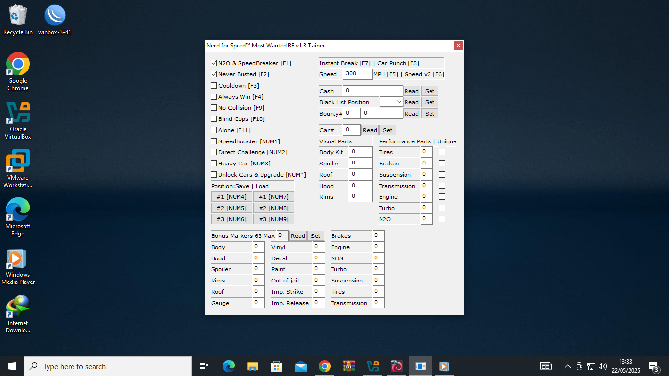Viewport: 669px width, 376px height.
Task: Click the Bonus Markers count field
Action: pyautogui.click(x=283, y=235)
